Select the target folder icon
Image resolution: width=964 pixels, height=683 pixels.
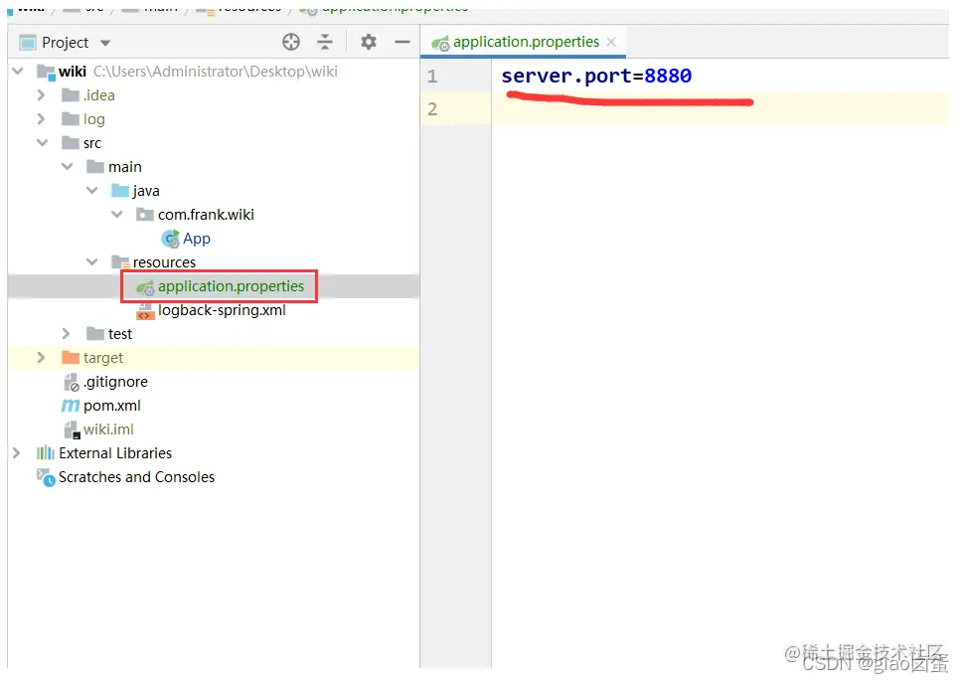(x=71, y=357)
